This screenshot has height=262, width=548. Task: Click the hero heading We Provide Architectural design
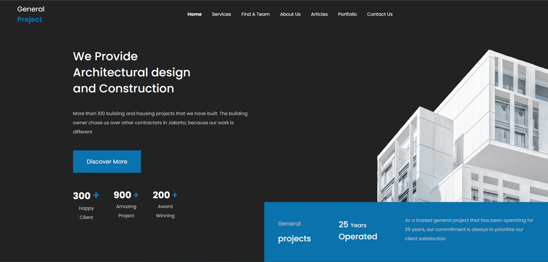132,73
